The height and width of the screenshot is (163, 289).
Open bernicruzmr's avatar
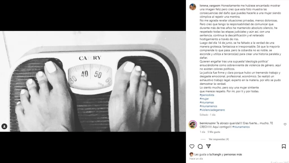[x=193, y=125]
